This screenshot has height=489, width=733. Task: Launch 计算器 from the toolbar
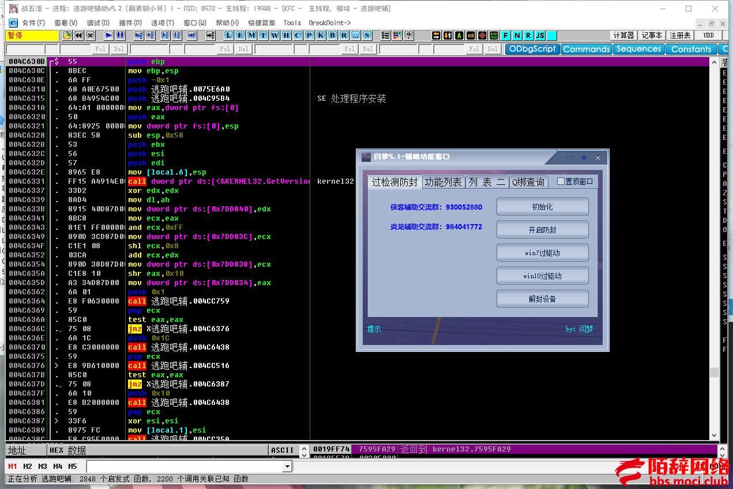click(x=623, y=35)
